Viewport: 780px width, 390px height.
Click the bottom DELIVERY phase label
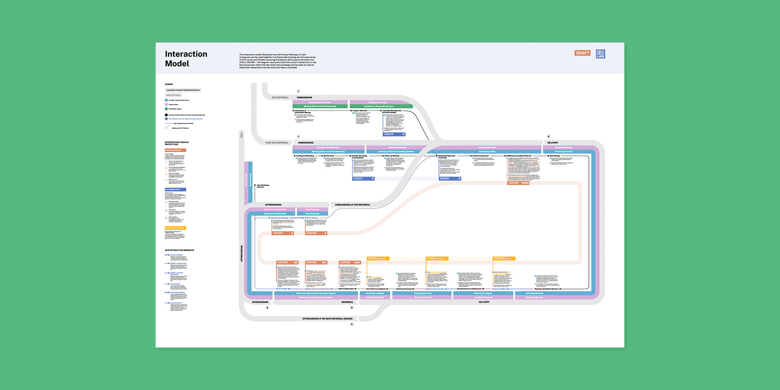point(484,302)
